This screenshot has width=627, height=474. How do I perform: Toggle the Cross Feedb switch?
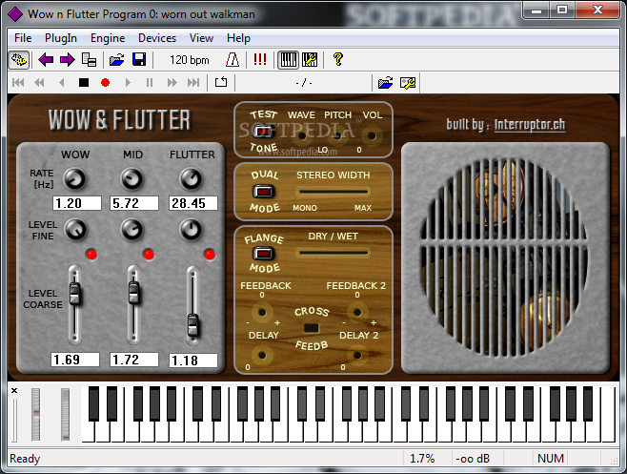[x=312, y=328]
